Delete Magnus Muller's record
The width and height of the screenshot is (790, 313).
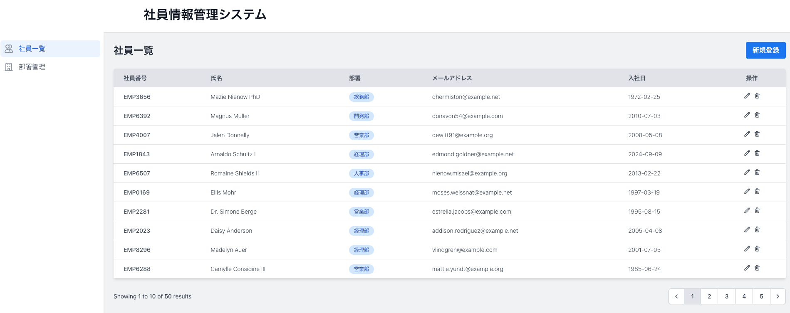click(757, 115)
